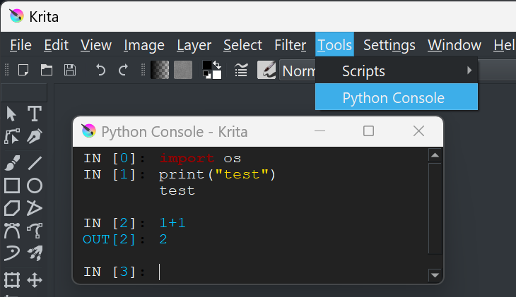The image size is (516, 297).
Task: Select the Freehand Brush tool
Action: point(12,163)
